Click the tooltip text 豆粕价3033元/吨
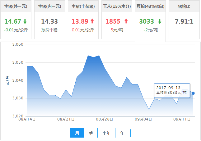This screenshot has height=141, width=201. click(171, 92)
